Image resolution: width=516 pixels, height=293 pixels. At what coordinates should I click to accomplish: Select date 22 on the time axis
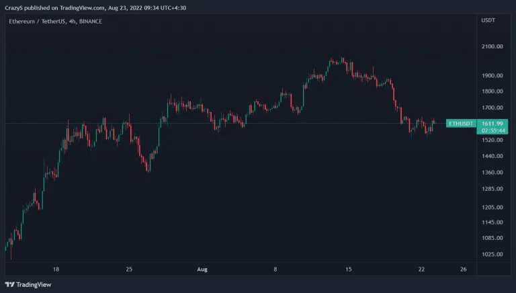(x=421, y=269)
